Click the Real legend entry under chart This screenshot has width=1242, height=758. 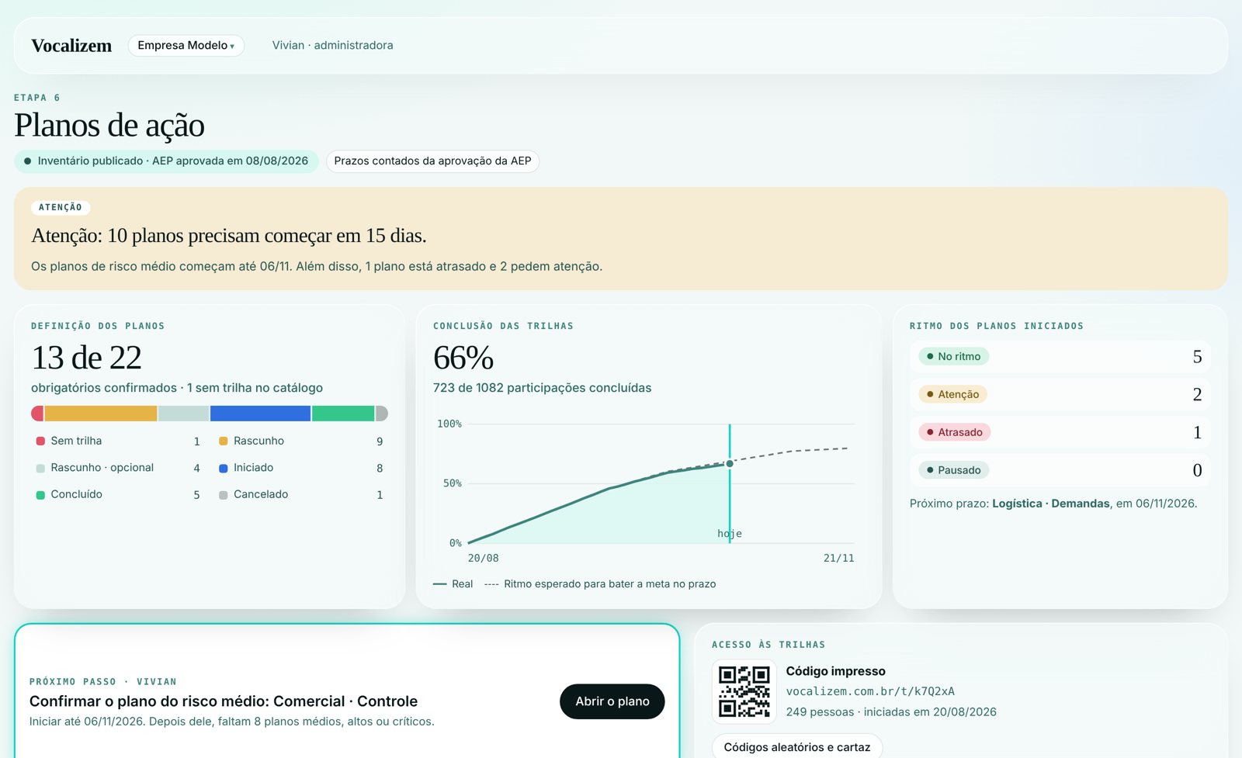click(x=453, y=584)
